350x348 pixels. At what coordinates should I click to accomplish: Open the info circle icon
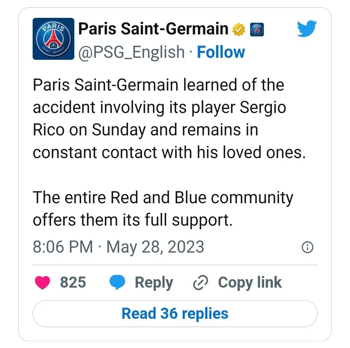tap(308, 247)
